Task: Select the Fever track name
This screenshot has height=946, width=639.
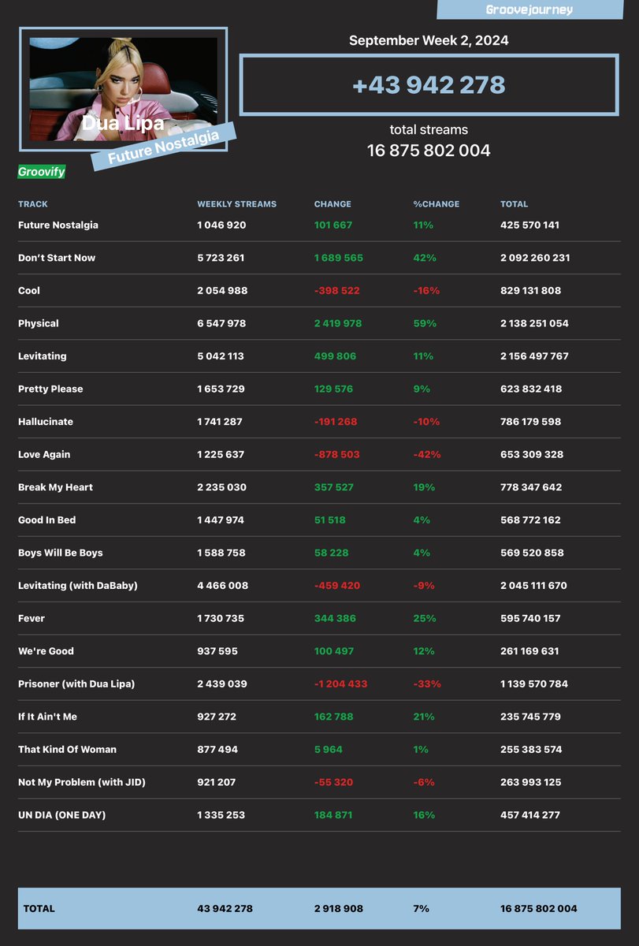Action: (x=32, y=619)
